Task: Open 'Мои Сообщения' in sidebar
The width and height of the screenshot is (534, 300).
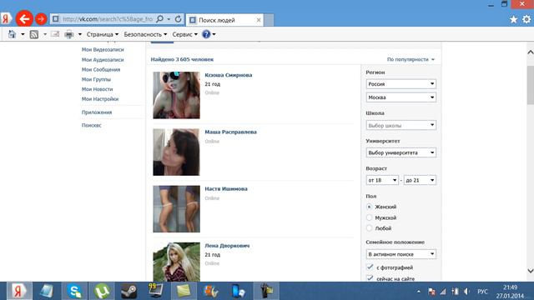Action: tap(101, 69)
